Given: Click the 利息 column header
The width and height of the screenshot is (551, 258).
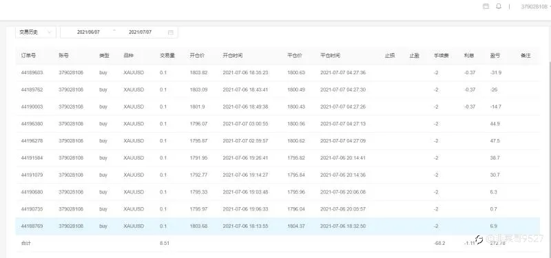Looking at the screenshot, I should coord(469,56).
